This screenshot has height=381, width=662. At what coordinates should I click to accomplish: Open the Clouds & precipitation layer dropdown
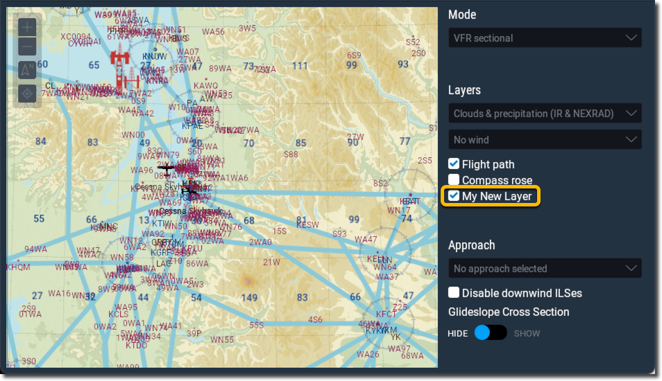coord(545,114)
